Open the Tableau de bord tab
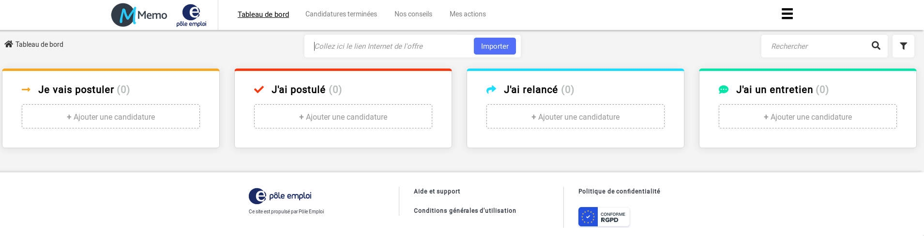The width and height of the screenshot is (924, 236). tap(263, 14)
